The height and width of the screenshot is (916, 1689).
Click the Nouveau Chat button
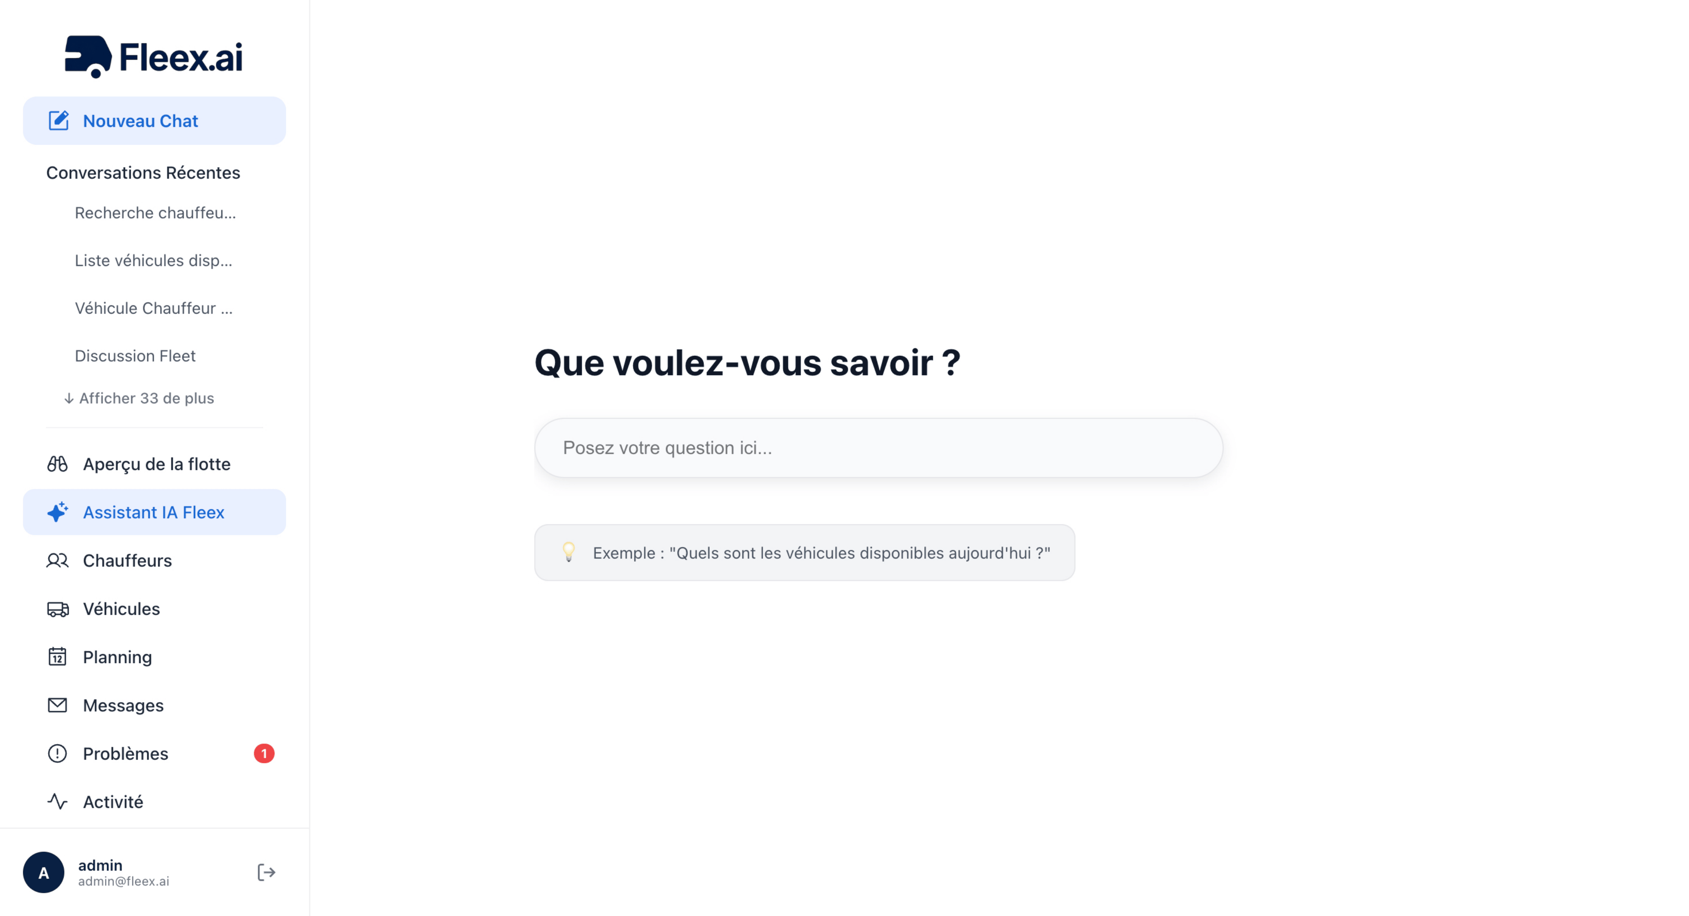point(140,120)
